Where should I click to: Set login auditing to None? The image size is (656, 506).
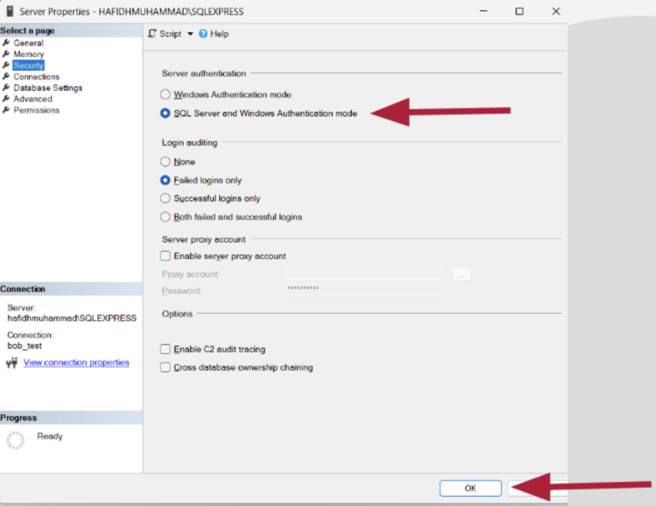point(165,162)
